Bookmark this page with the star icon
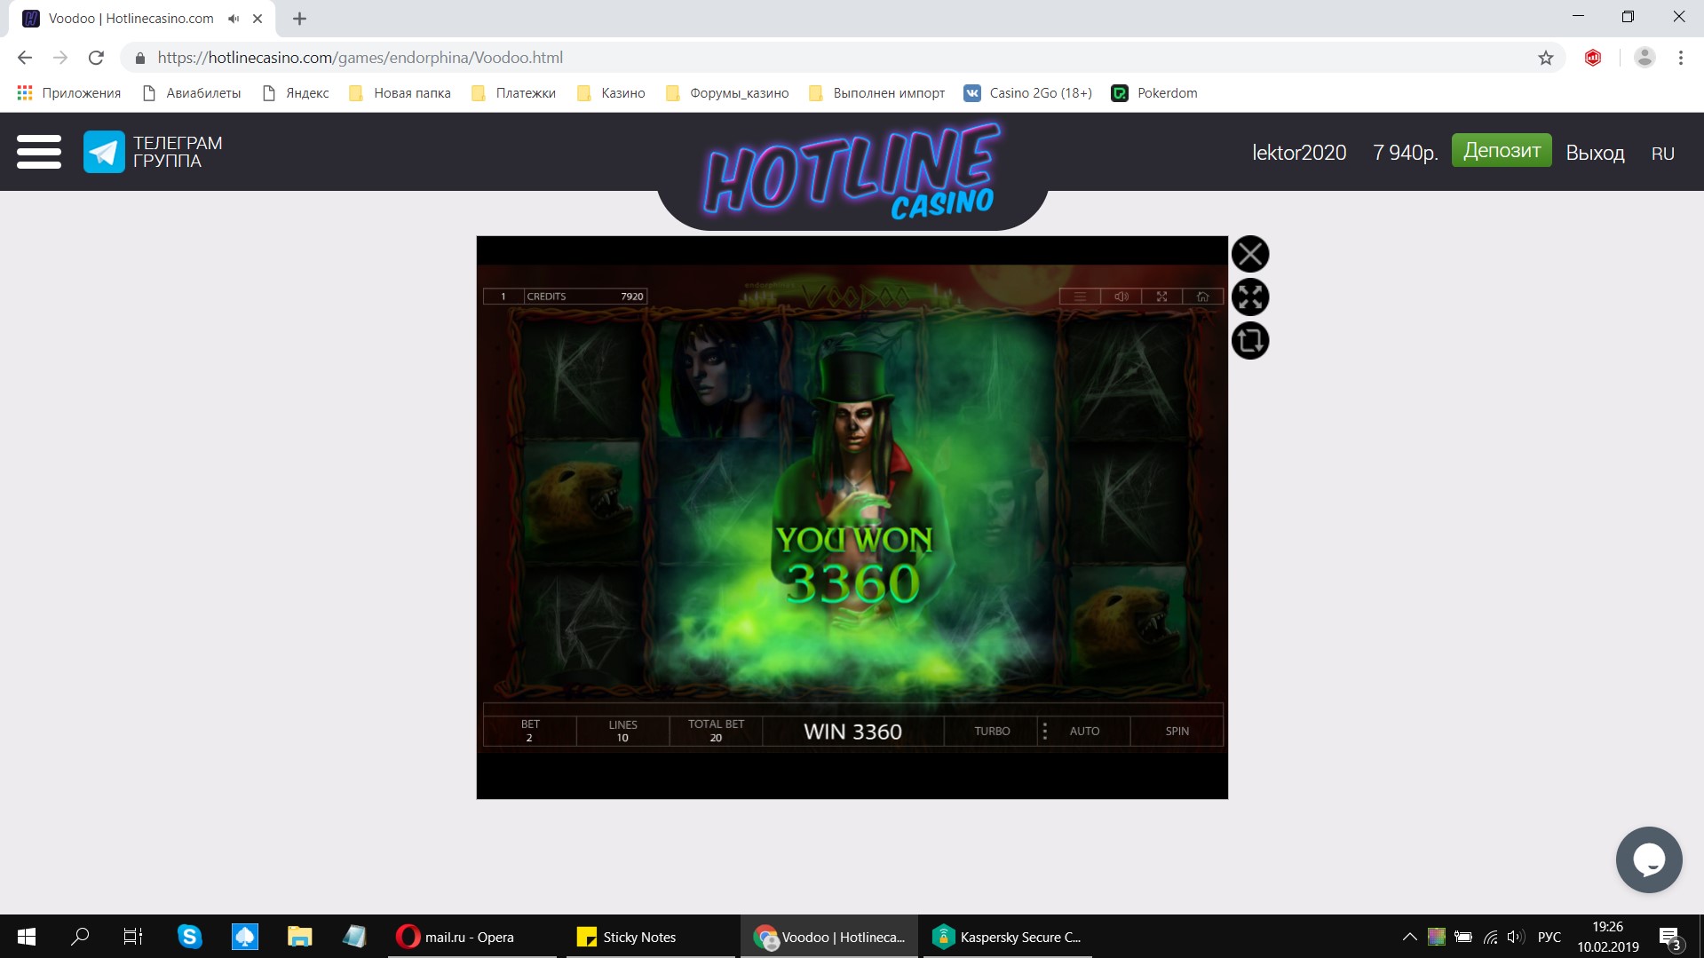Screen dimensions: 1704x958 pos(1545,58)
